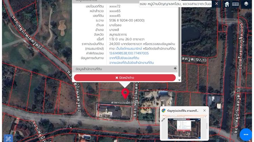The image size is (254, 142).
Task: Click the ตำแหน่งแปลงที่ดิน marker label
Action: click(x=125, y=102)
